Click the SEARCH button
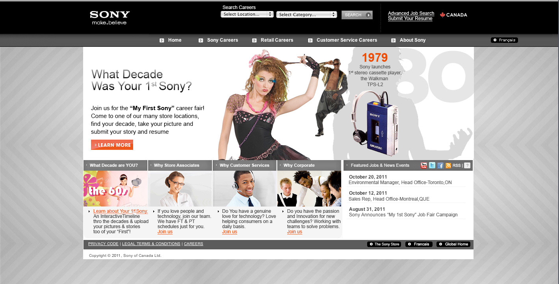Viewport: 559px width, 284px height. (x=357, y=15)
